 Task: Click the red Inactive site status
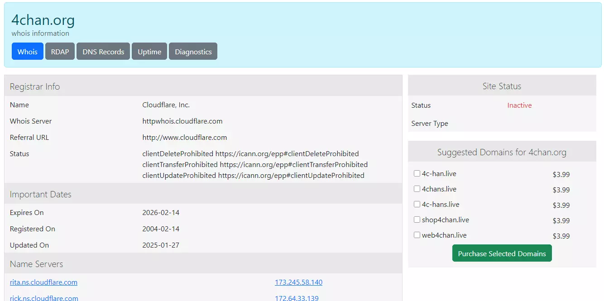coord(519,105)
